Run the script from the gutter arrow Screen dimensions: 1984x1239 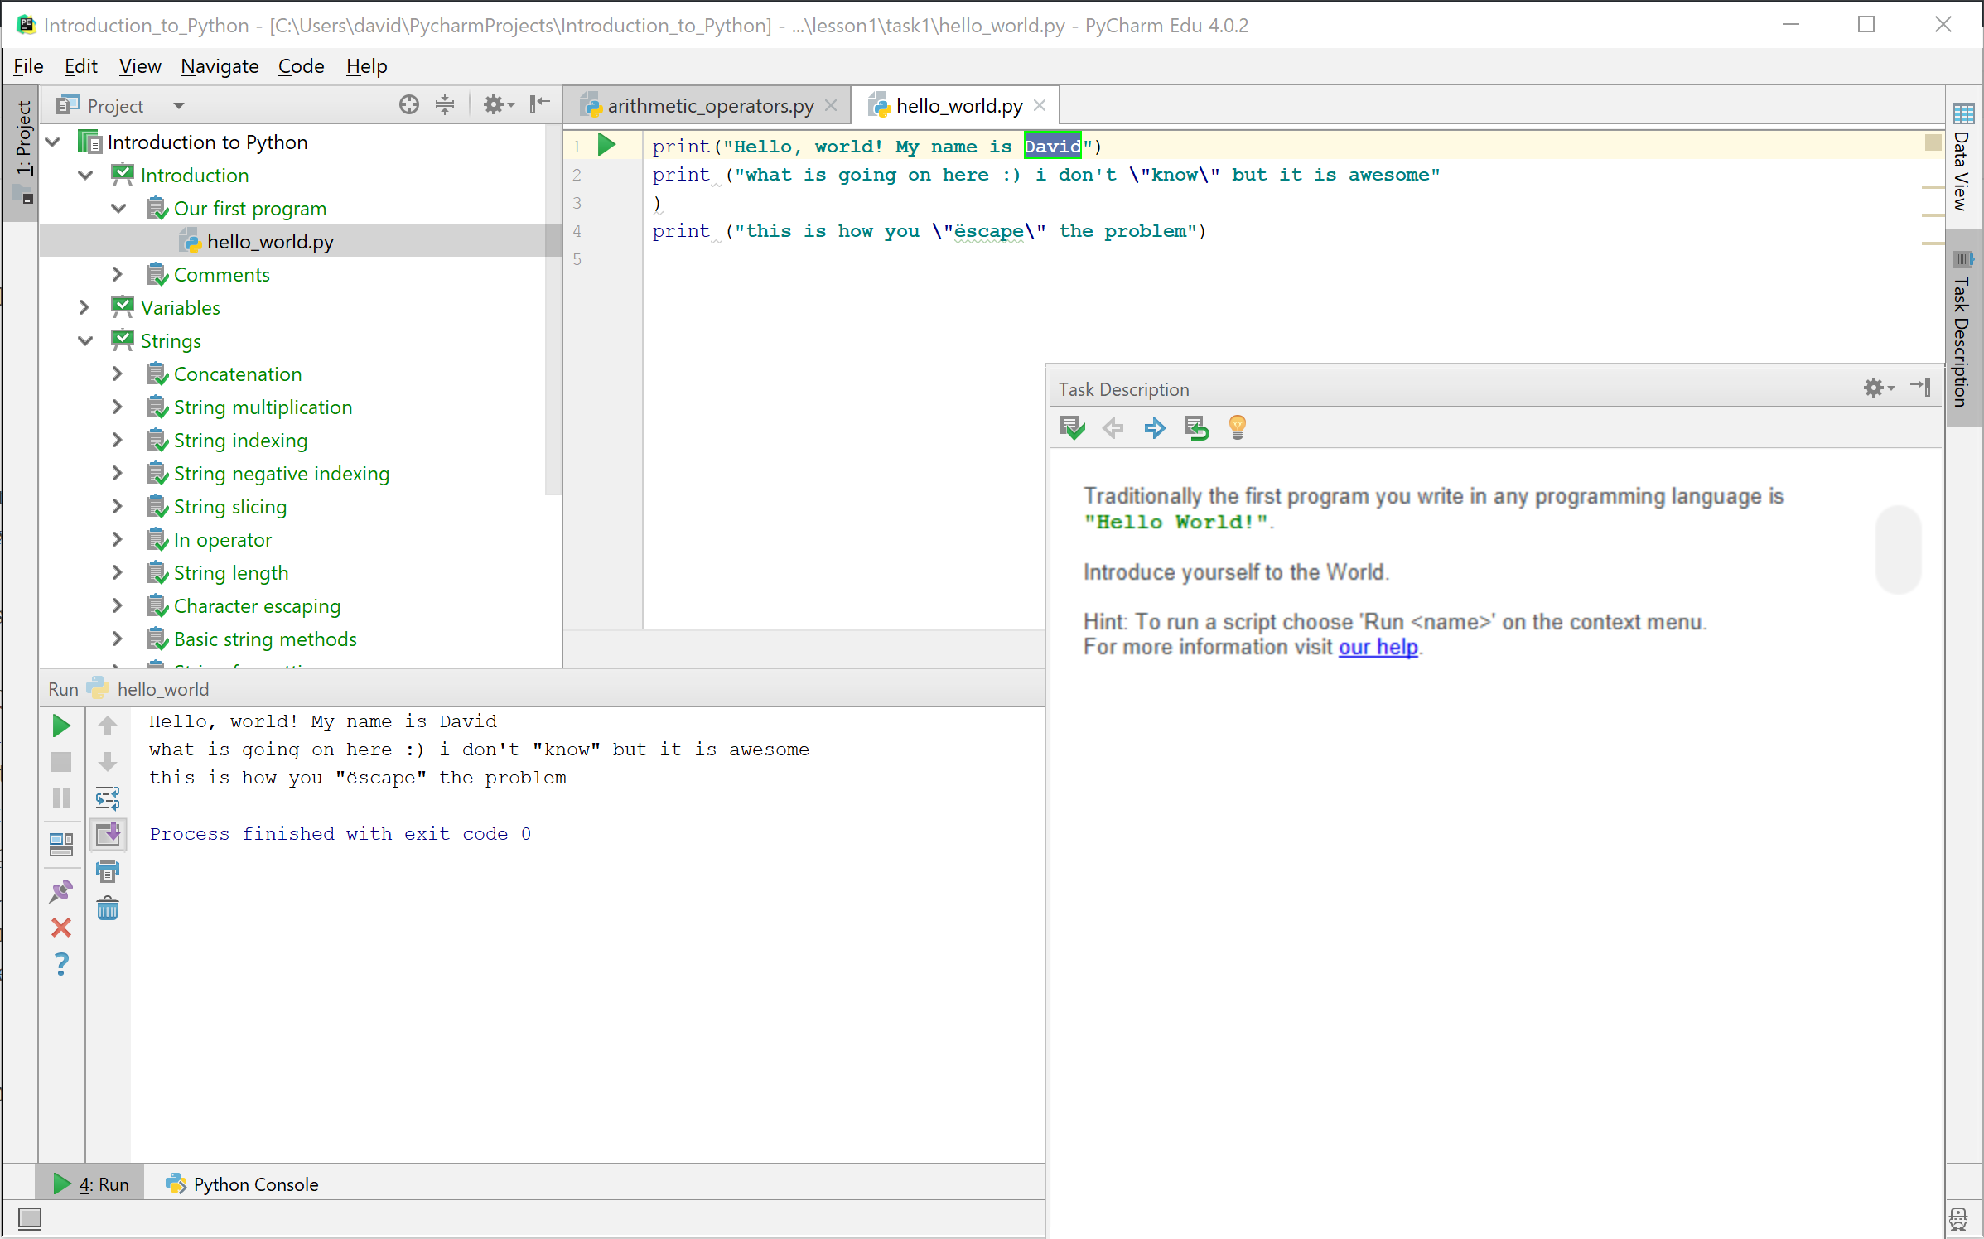pyautogui.click(x=606, y=145)
